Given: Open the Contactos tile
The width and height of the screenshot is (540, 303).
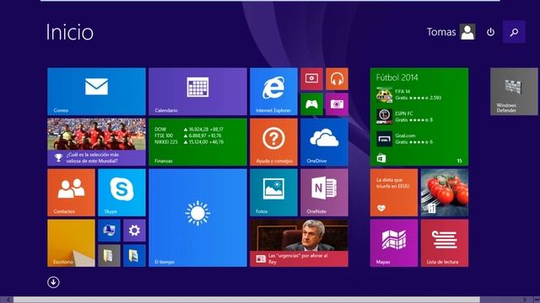Looking at the screenshot, I should click(x=71, y=193).
